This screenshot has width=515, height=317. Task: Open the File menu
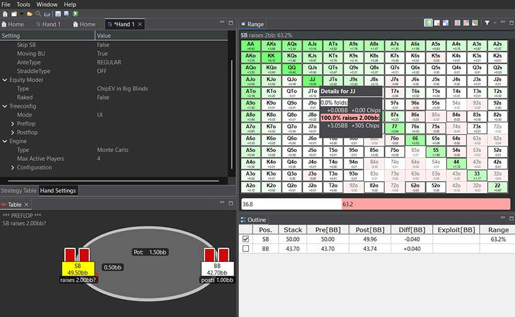coord(6,4)
